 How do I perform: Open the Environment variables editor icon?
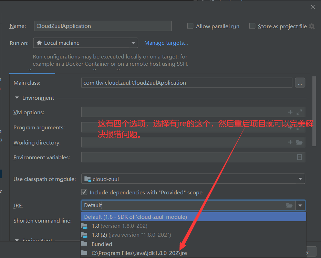click(299, 157)
